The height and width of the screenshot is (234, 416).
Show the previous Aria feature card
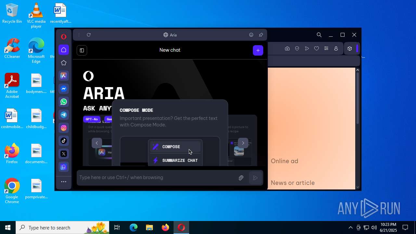point(97,143)
